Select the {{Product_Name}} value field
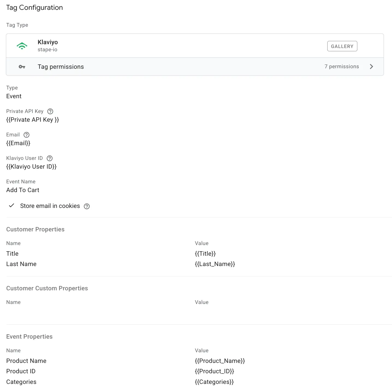 click(220, 361)
